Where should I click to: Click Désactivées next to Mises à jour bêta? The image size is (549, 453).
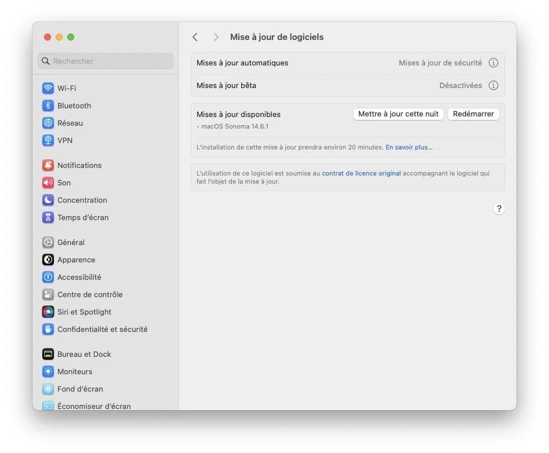click(x=461, y=85)
